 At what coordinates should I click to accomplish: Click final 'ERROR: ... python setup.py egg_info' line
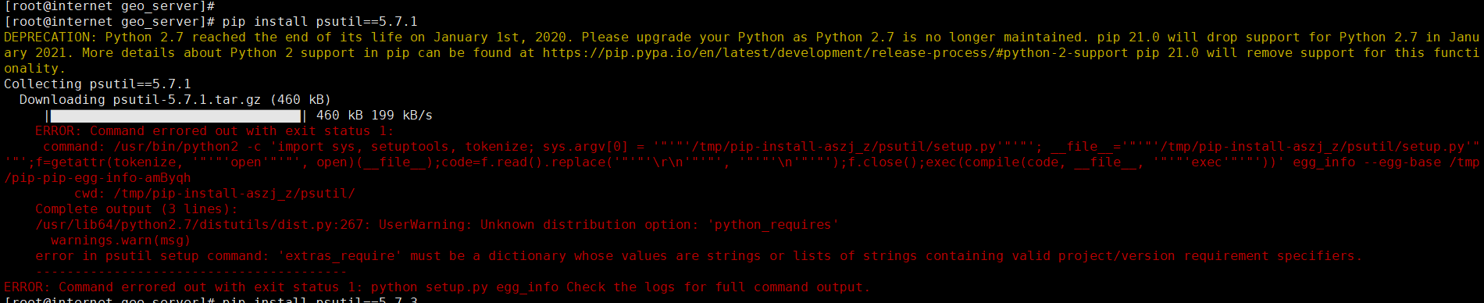(x=437, y=287)
